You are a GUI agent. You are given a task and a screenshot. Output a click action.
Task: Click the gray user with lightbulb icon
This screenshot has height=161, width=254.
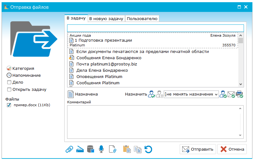click(159, 94)
